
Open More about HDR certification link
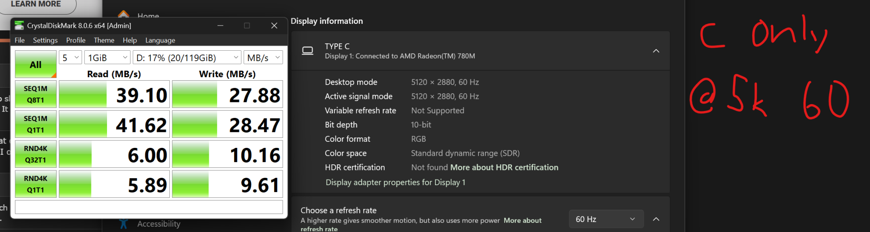[504, 167]
